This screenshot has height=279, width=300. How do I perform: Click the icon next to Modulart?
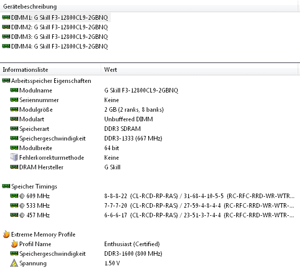pos(14,119)
